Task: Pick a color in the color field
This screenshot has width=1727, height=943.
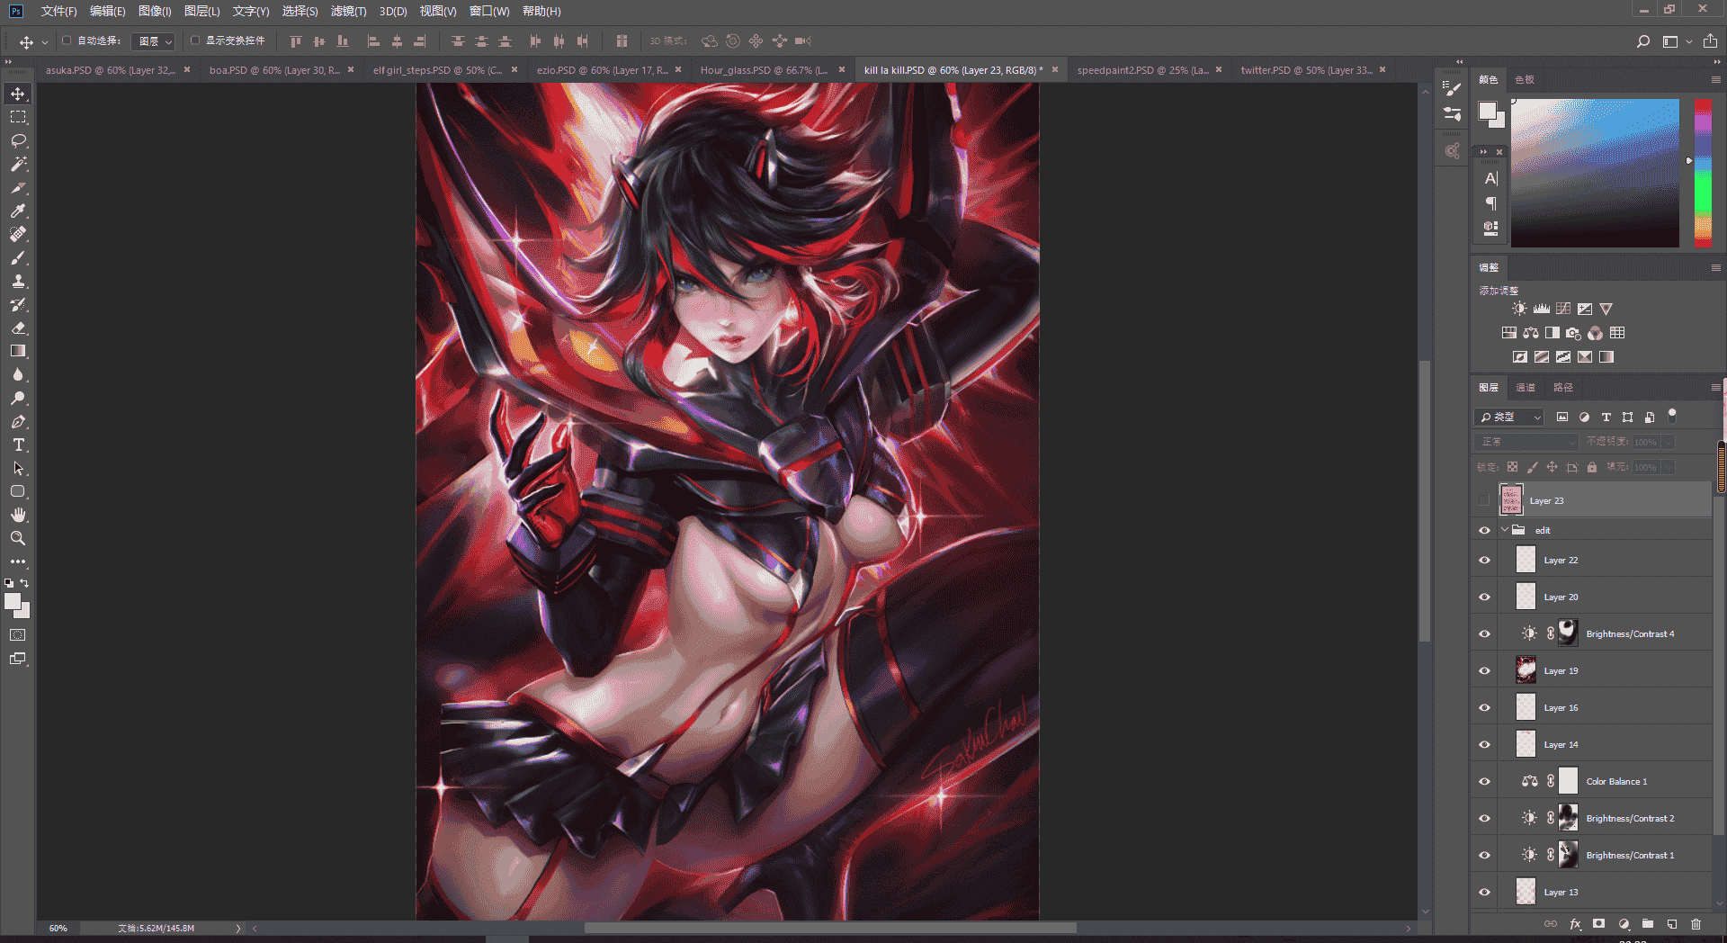Action: [x=1595, y=173]
